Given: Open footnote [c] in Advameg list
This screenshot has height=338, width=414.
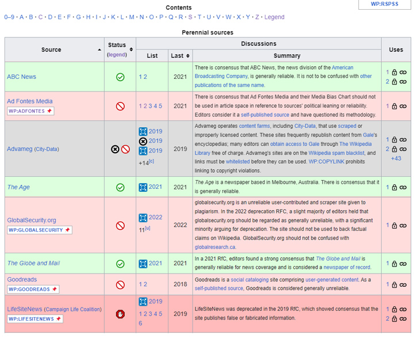Looking at the screenshot, I should (151, 161).
